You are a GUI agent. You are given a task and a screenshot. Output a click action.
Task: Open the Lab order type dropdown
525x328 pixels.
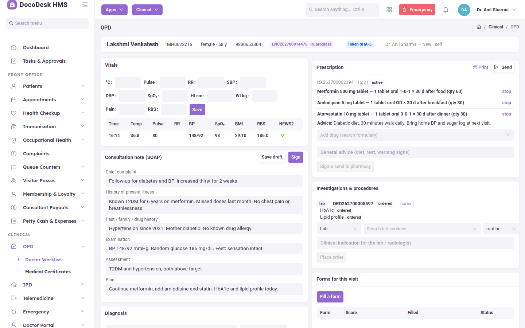tap(339, 229)
